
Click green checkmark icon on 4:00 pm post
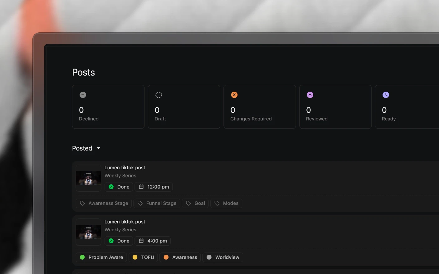coord(111,241)
